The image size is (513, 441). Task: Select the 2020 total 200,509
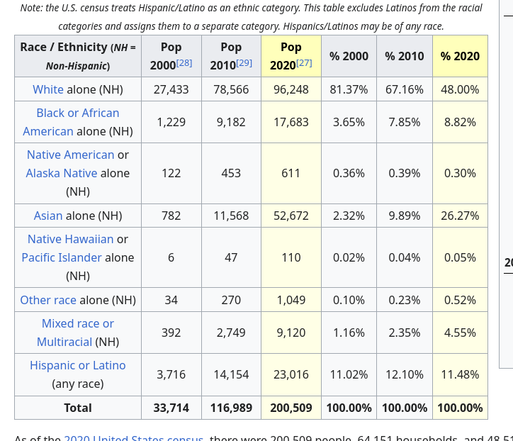pos(291,408)
